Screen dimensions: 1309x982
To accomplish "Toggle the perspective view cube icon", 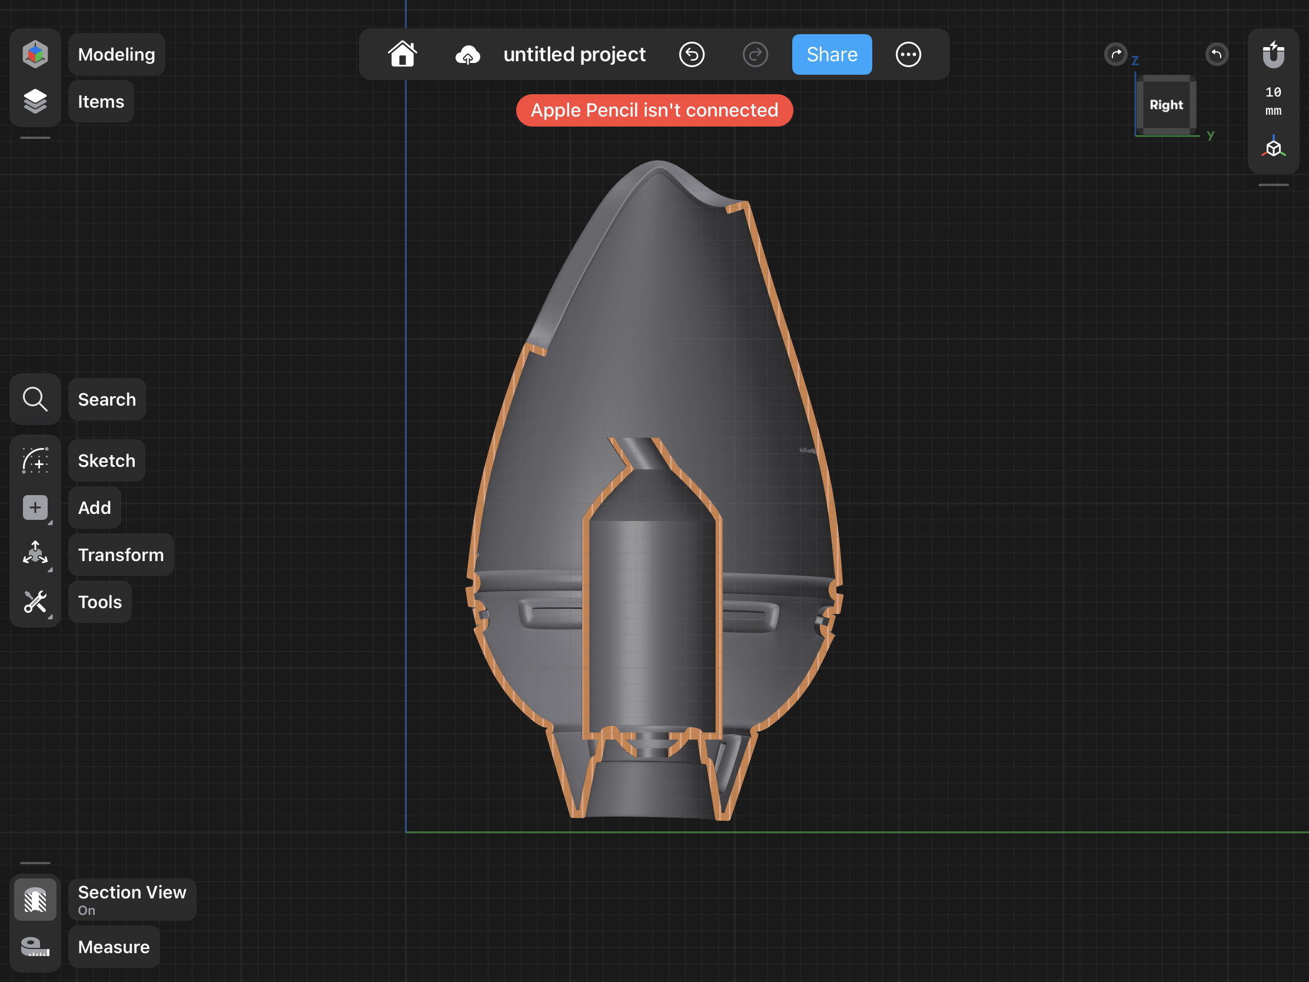I will (1273, 147).
